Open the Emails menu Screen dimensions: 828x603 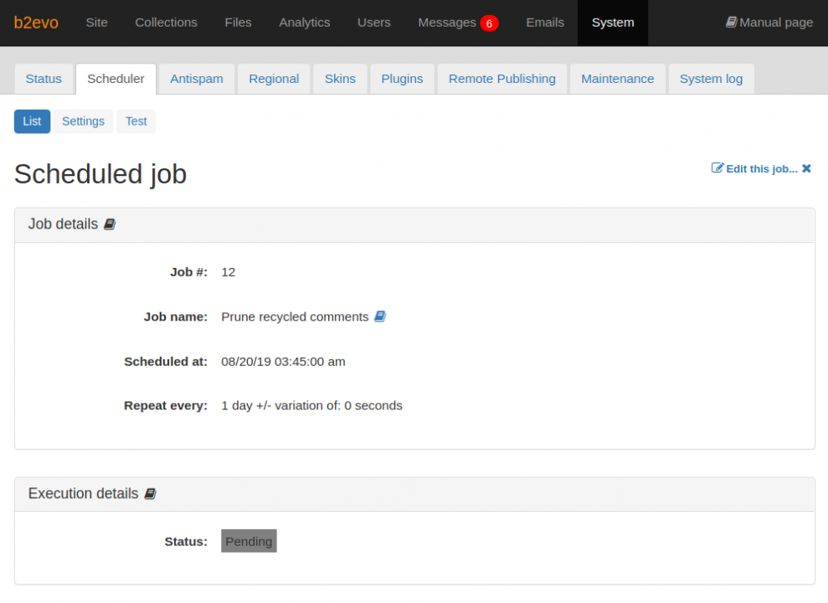[x=545, y=23]
